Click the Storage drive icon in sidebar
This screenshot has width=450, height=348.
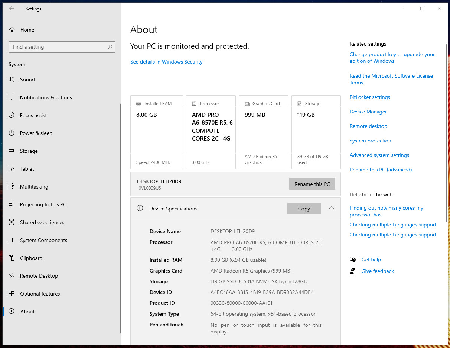tap(12, 151)
